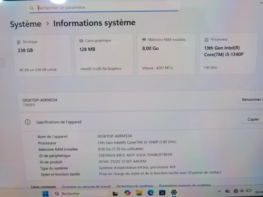Click the Intel(R) Iris(R) Xe Graphics text
The image size is (263, 197).
101,69
